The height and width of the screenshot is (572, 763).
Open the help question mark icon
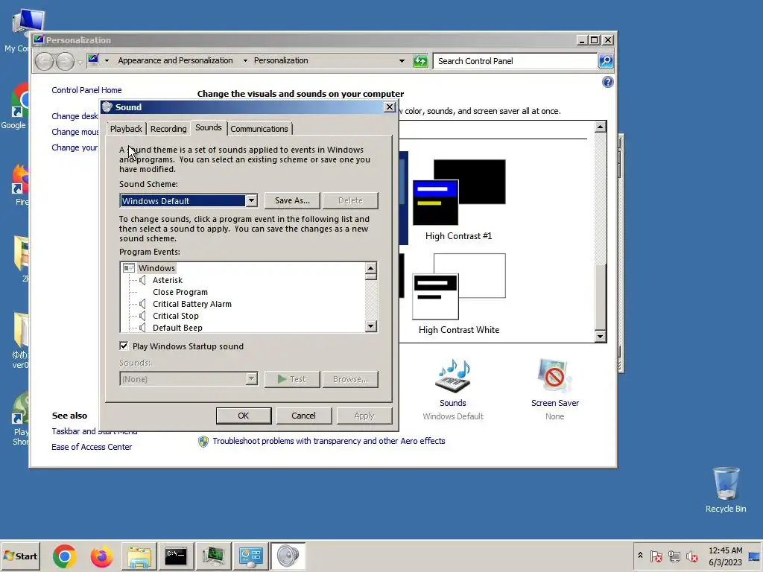point(607,82)
